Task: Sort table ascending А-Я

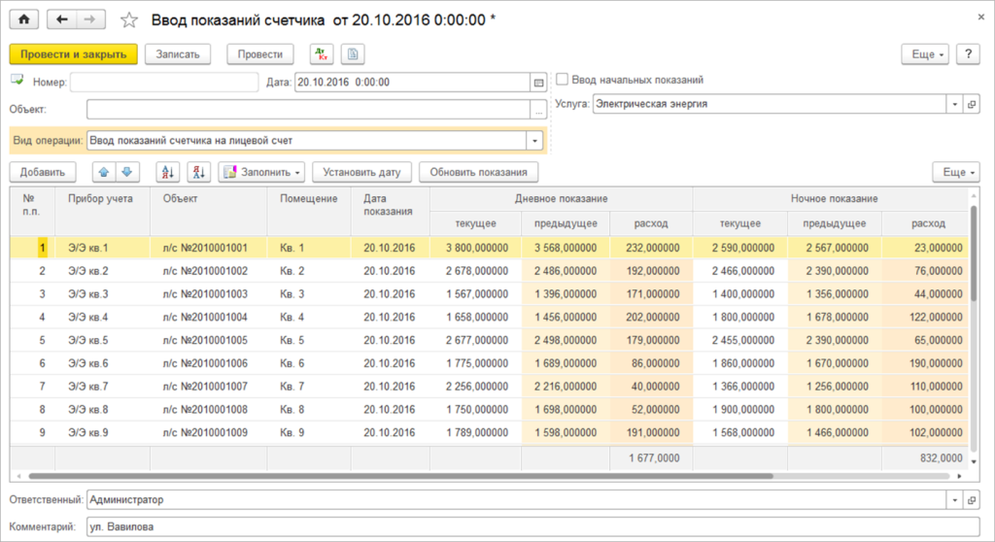Action: coord(167,172)
